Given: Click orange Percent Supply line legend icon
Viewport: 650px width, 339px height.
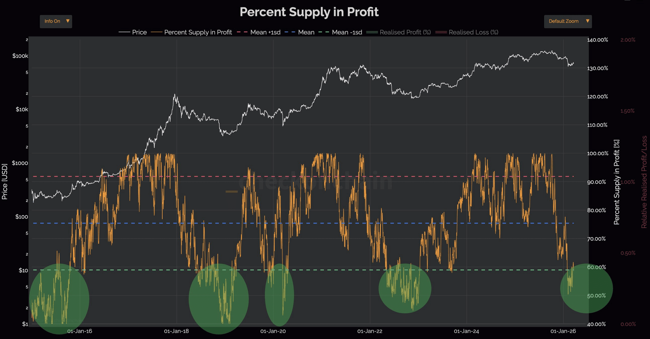Looking at the screenshot, I should pyautogui.click(x=156, y=32).
